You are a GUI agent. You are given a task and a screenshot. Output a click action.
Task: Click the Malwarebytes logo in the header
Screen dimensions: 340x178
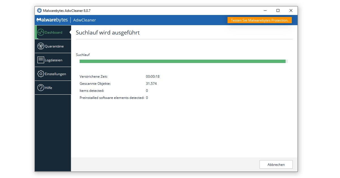coord(52,20)
